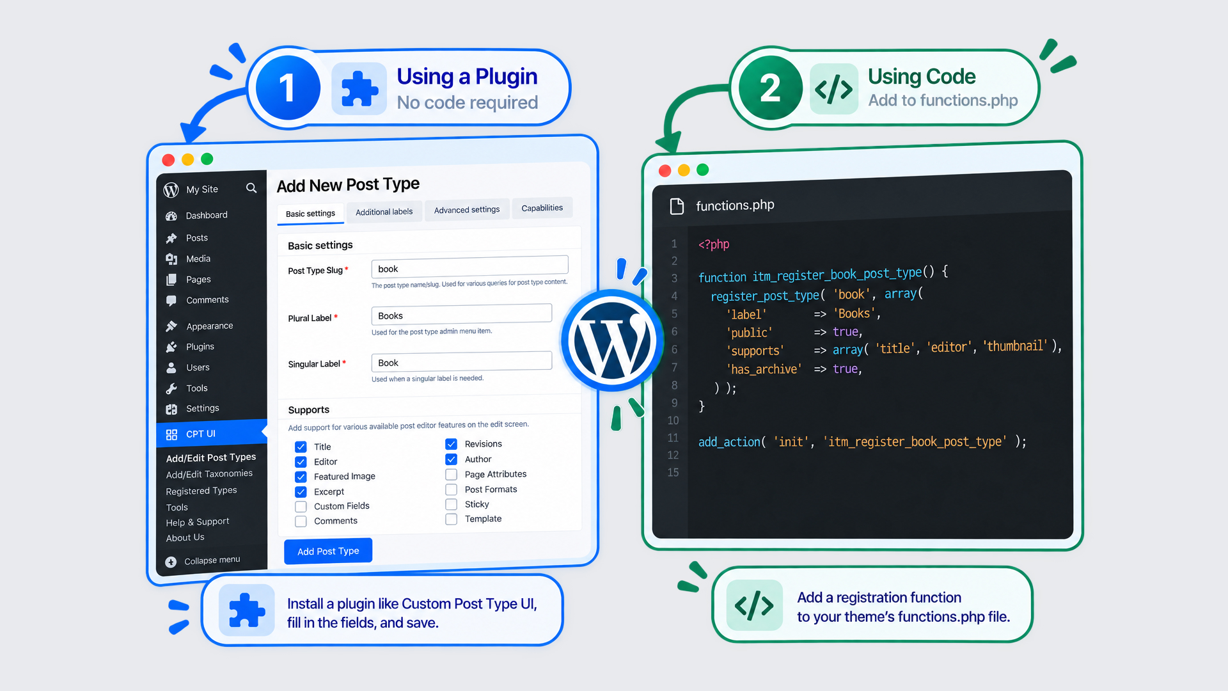The height and width of the screenshot is (691, 1228).
Task: Click the Post Type Slug input field
Action: tap(469, 267)
